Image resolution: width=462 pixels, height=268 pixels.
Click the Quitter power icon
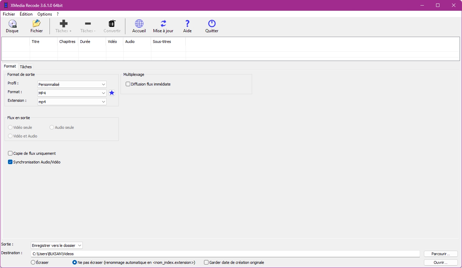coord(212,24)
